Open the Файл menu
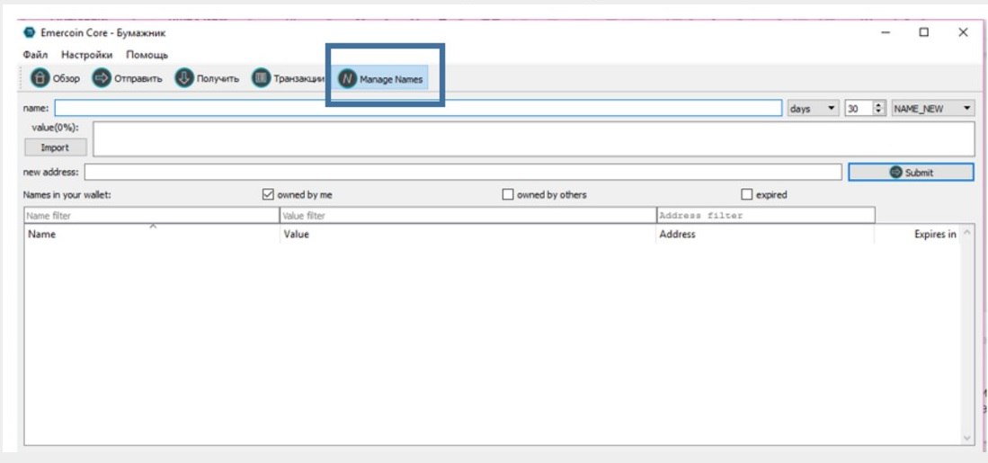Viewport: 988px width, 463px height. [35, 55]
